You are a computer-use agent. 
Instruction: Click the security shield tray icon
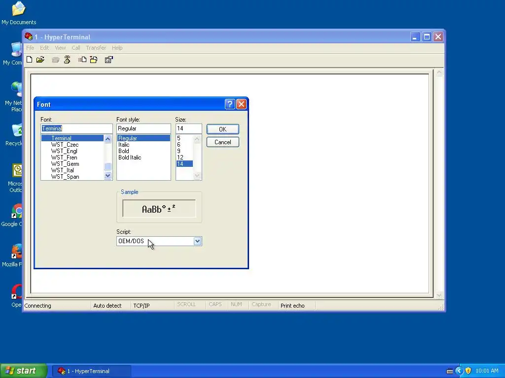(x=469, y=371)
